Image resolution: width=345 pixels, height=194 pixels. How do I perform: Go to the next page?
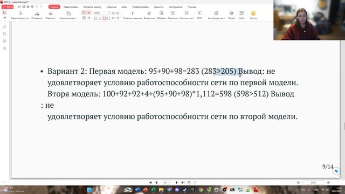click(x=176, y=182)
